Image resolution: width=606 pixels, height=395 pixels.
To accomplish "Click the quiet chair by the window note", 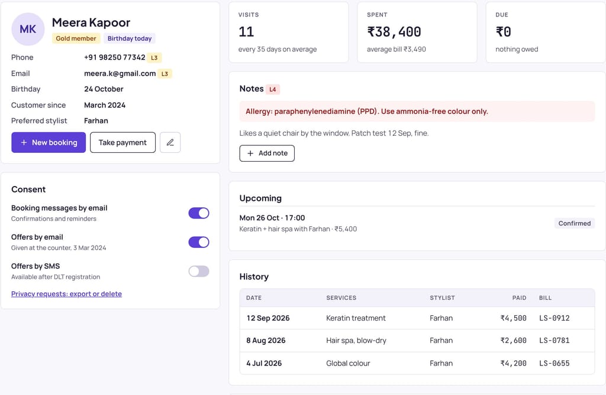I will pos(334,133).
